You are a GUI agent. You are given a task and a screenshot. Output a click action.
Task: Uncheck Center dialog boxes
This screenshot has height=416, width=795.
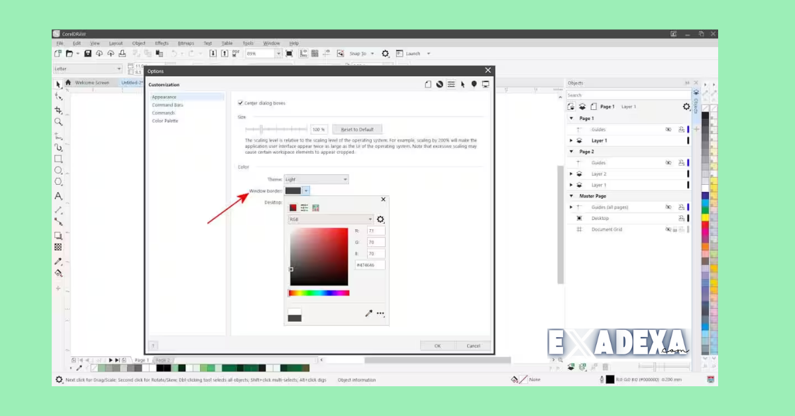[x=240, y=102]
